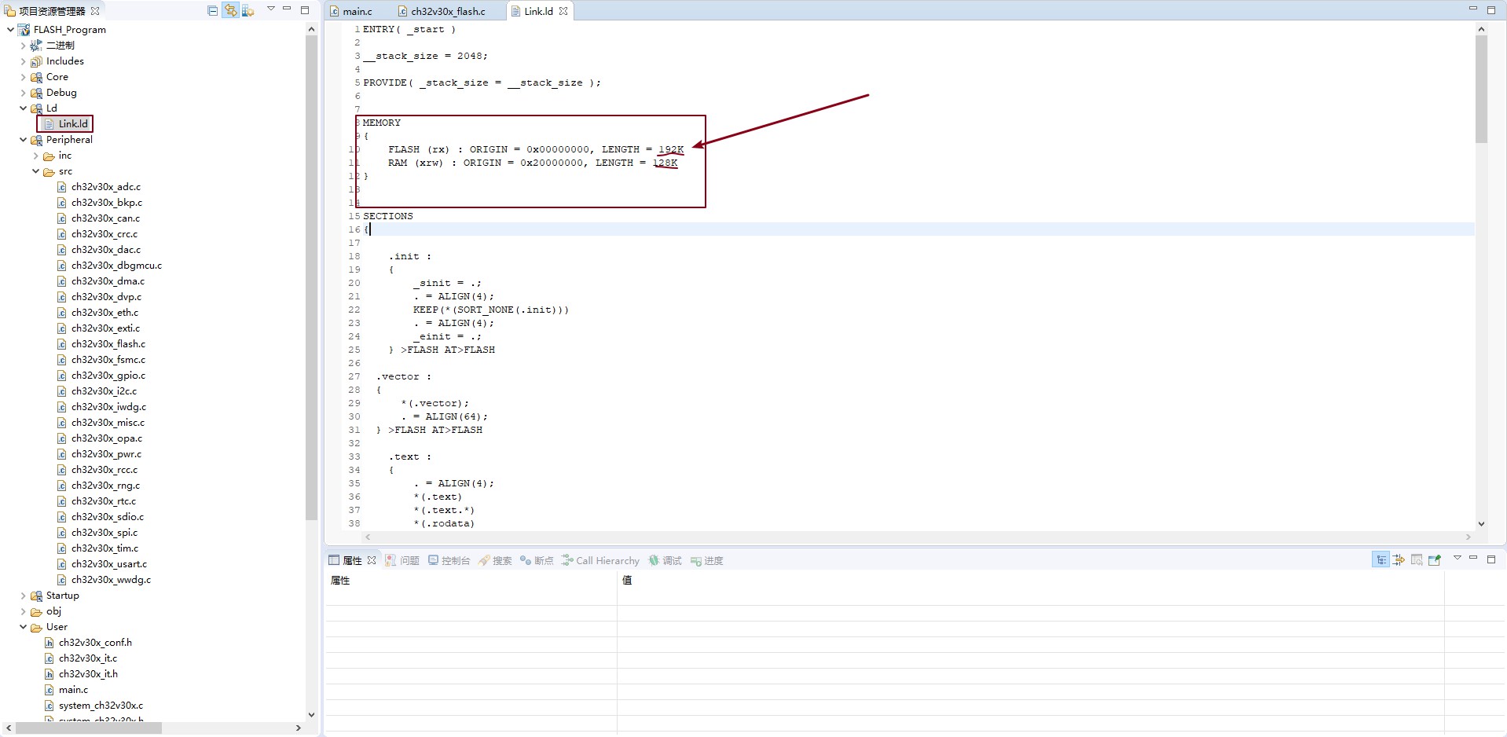The height and width of the screenshot is (737, 1507).
Task: Select ch32v30x_usart.c source file
Action: click(109, 564)
